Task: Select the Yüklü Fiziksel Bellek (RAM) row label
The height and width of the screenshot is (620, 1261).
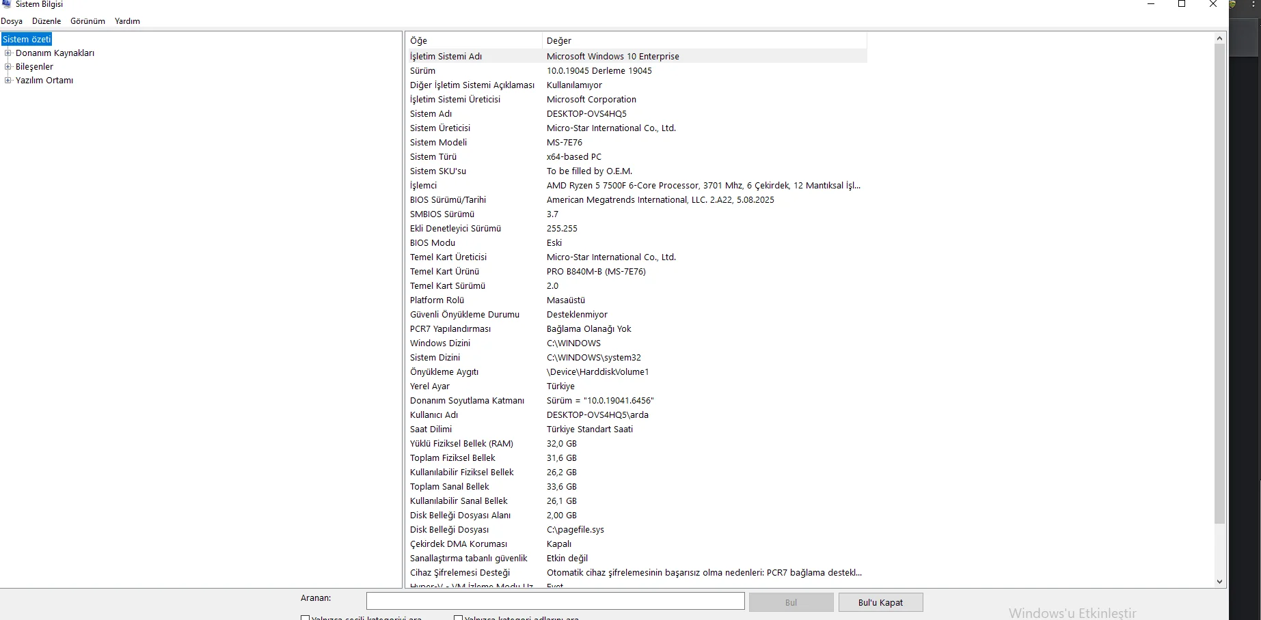Action: pos(461,443)
